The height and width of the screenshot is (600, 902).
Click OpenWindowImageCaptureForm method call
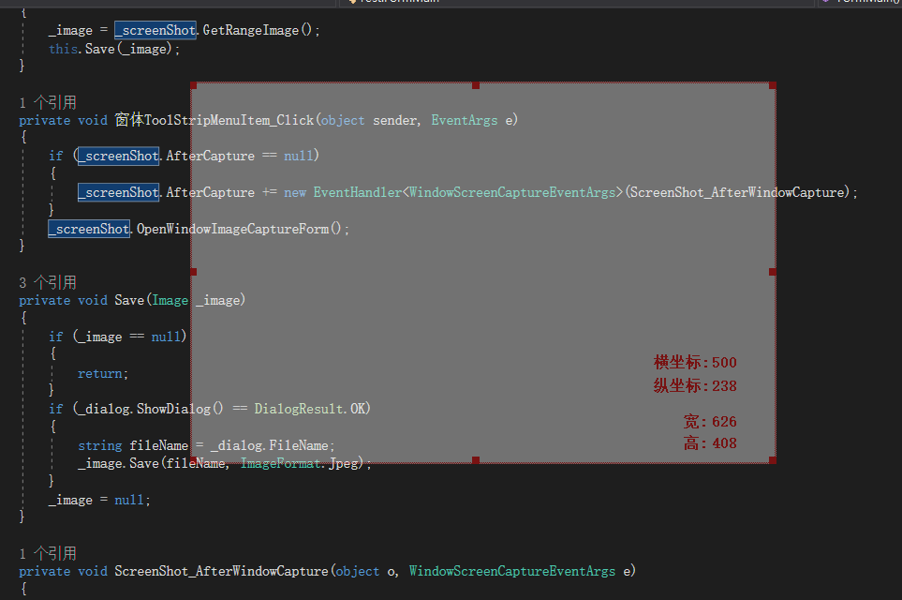tap(233, 229)
